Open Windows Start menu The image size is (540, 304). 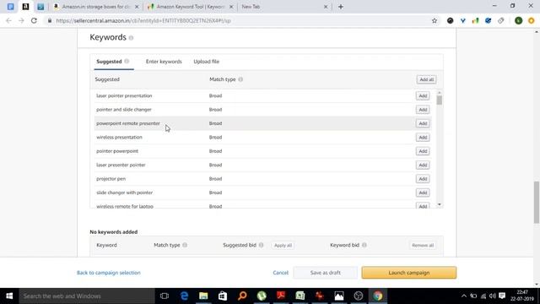[x=9, y=296]
